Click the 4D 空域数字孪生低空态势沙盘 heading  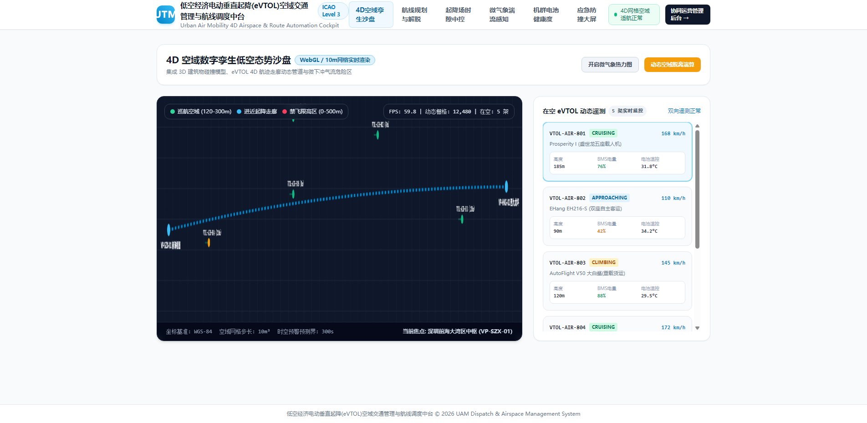[x=229, y=60]
